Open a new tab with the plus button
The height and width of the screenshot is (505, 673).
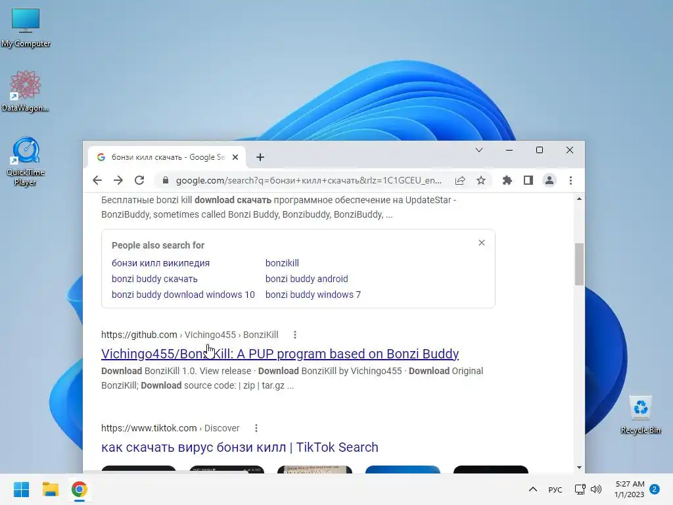pyautogui.click(x=260, y=157)
